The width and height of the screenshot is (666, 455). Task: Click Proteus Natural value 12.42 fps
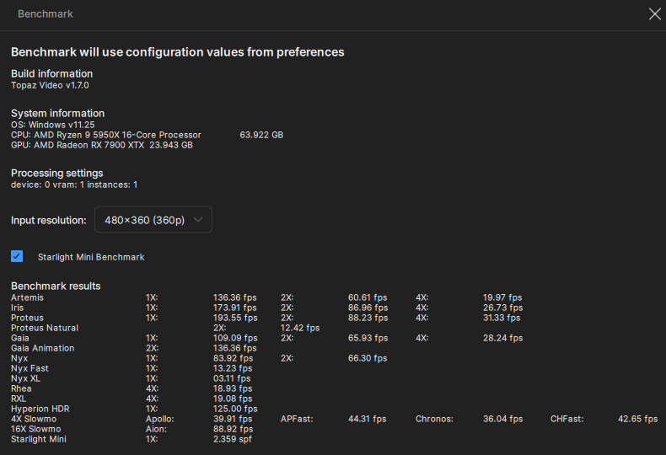point(300,328)
